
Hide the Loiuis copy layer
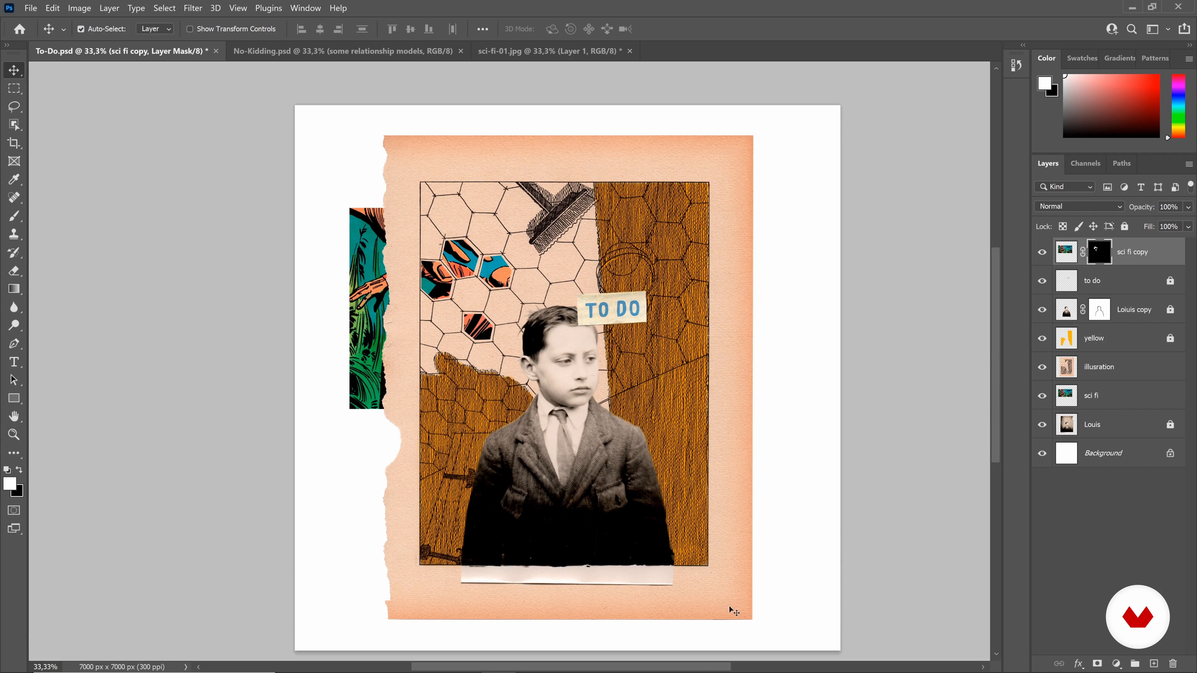pyautogui.click(x=1042, y=310)
